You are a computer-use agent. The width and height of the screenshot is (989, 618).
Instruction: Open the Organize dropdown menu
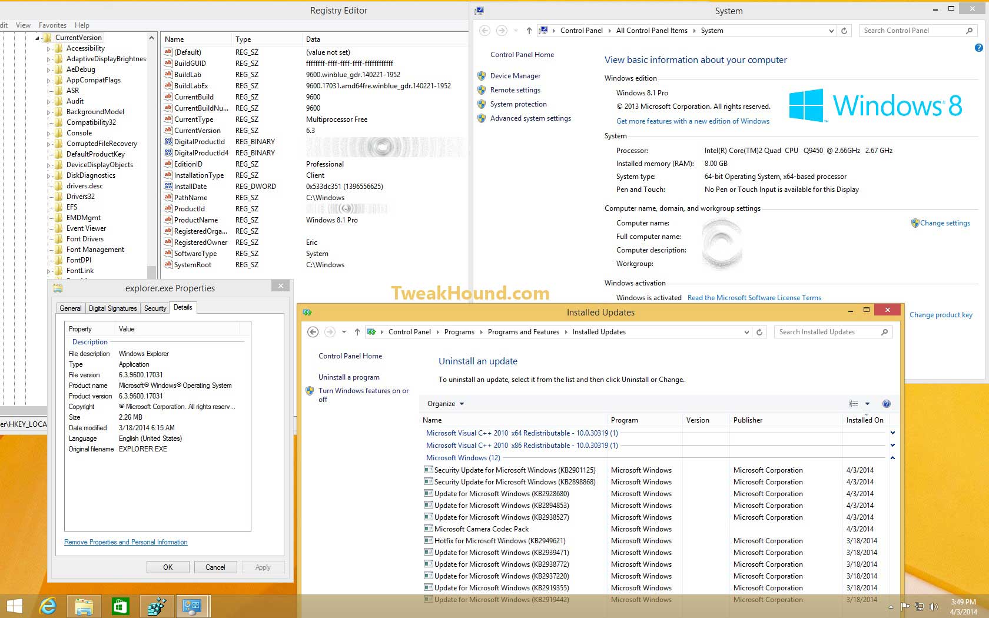coord(446,404)
